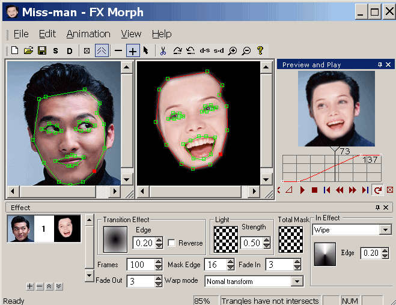Close the Effect panel
The width and height of the screenshot is (396, 305).
coord(386,208)
